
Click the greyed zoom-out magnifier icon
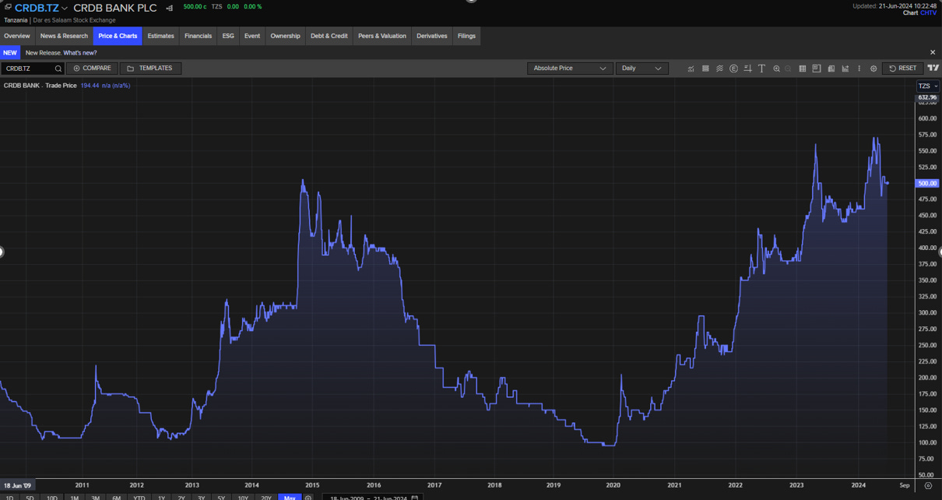click(788, 69)
